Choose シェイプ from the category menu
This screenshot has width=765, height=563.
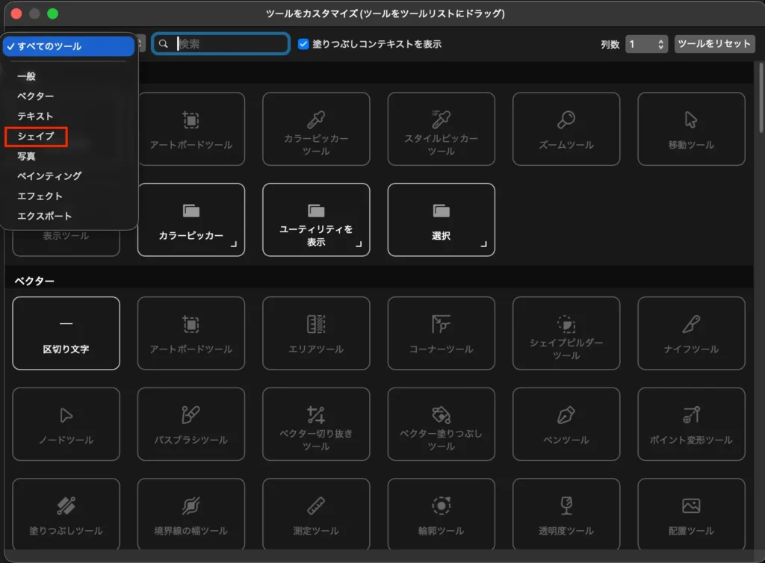point(36,137)
